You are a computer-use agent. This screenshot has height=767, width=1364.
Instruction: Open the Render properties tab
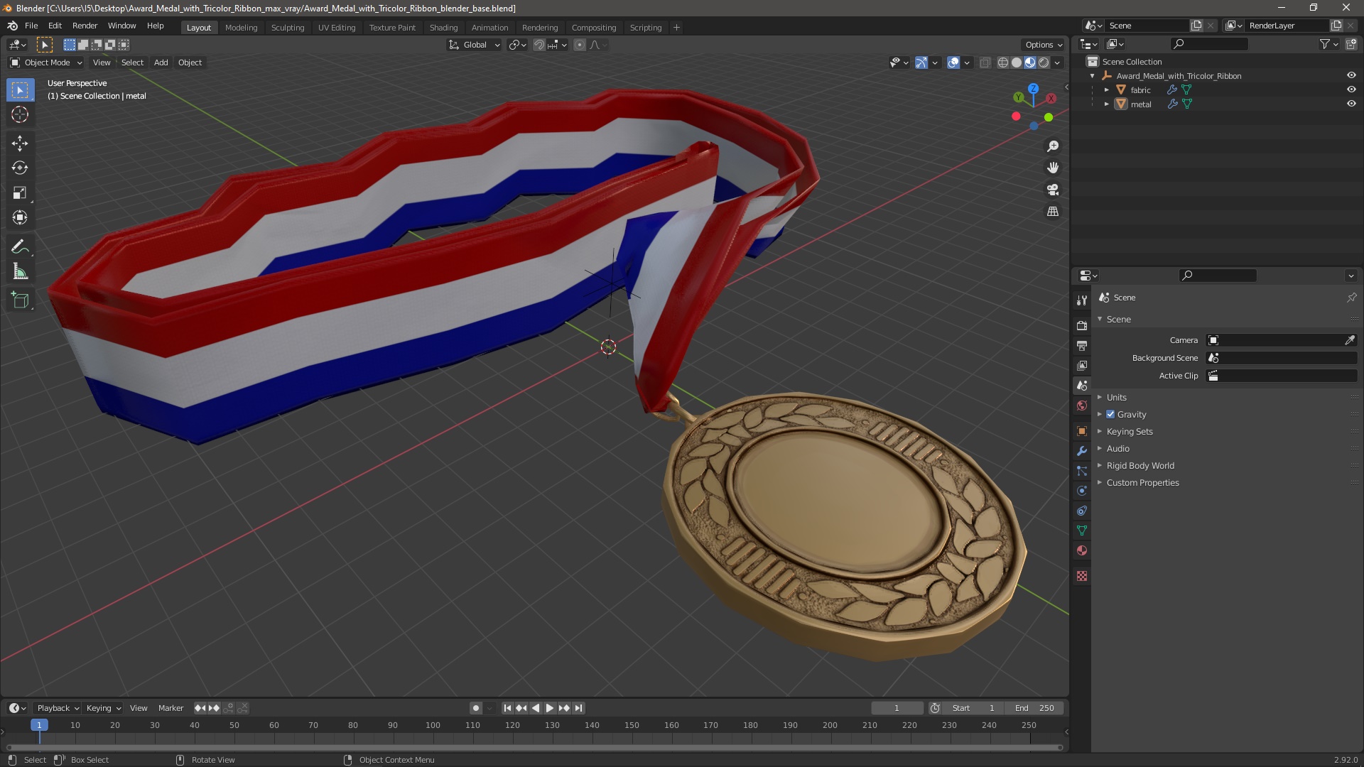pos(1081,325)
